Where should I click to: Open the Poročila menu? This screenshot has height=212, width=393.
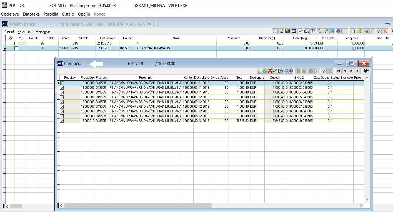pyautogui.click(x=51, y=14)
